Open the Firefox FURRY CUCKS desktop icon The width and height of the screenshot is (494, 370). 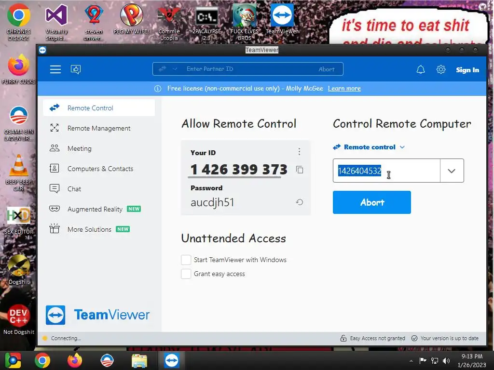pyautogui.click(x=19, y=69)
